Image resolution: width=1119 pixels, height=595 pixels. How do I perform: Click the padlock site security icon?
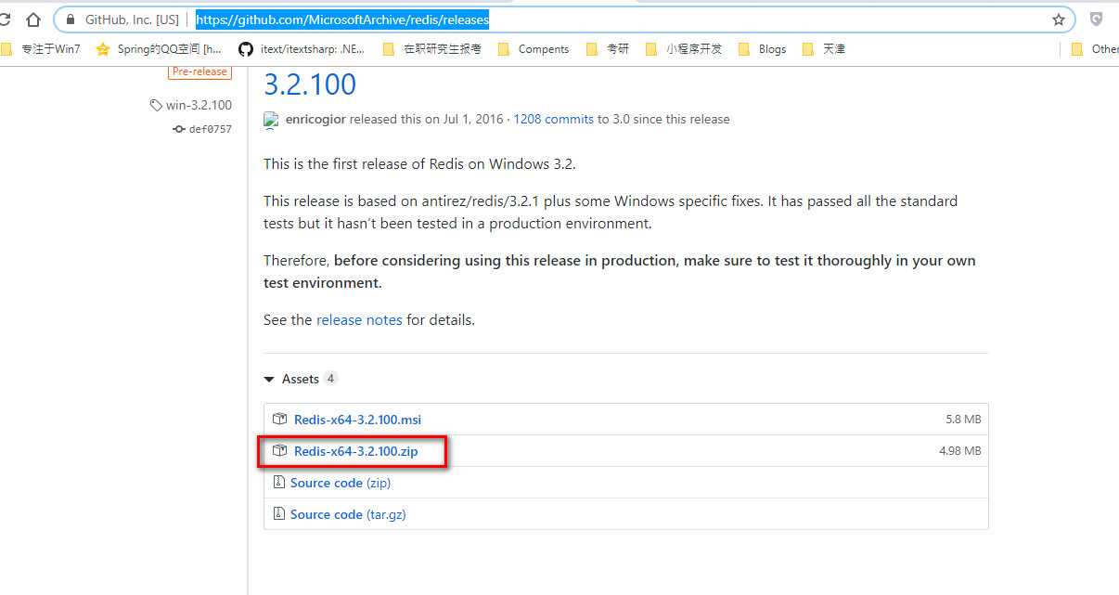click(x=69, y=19)
